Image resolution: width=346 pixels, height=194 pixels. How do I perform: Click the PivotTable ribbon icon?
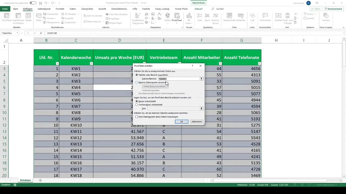(x=6, y=18)
